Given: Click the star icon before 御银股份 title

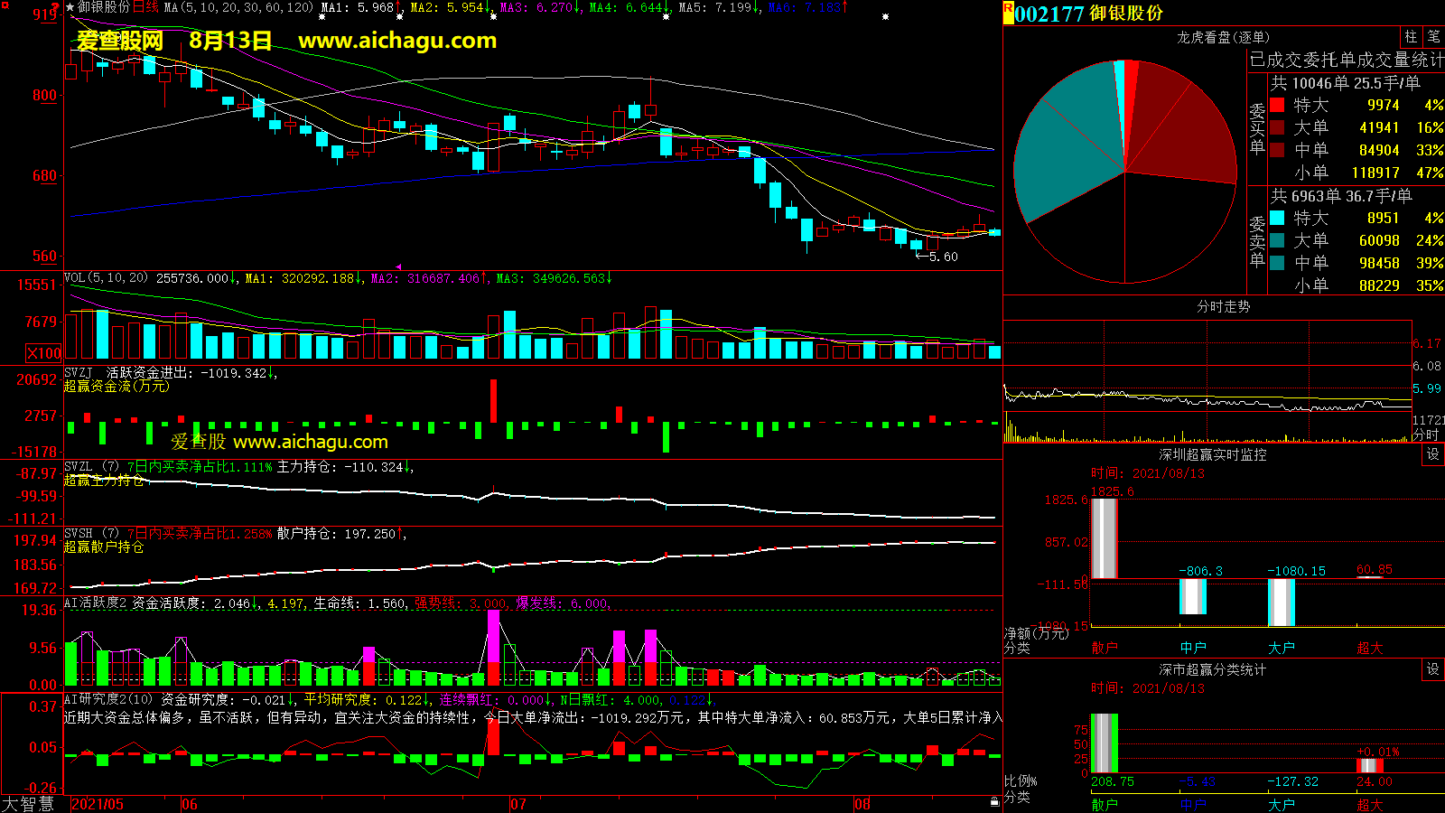Looking at the screenshot, I should [70, 7].
